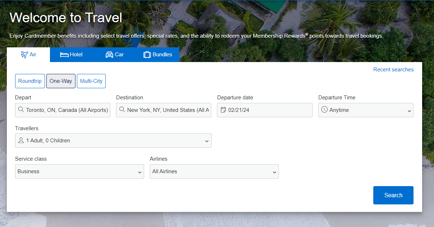Click the magnifier icon in Destination field
Screen dimensions: 434x227
pos(122,110)
